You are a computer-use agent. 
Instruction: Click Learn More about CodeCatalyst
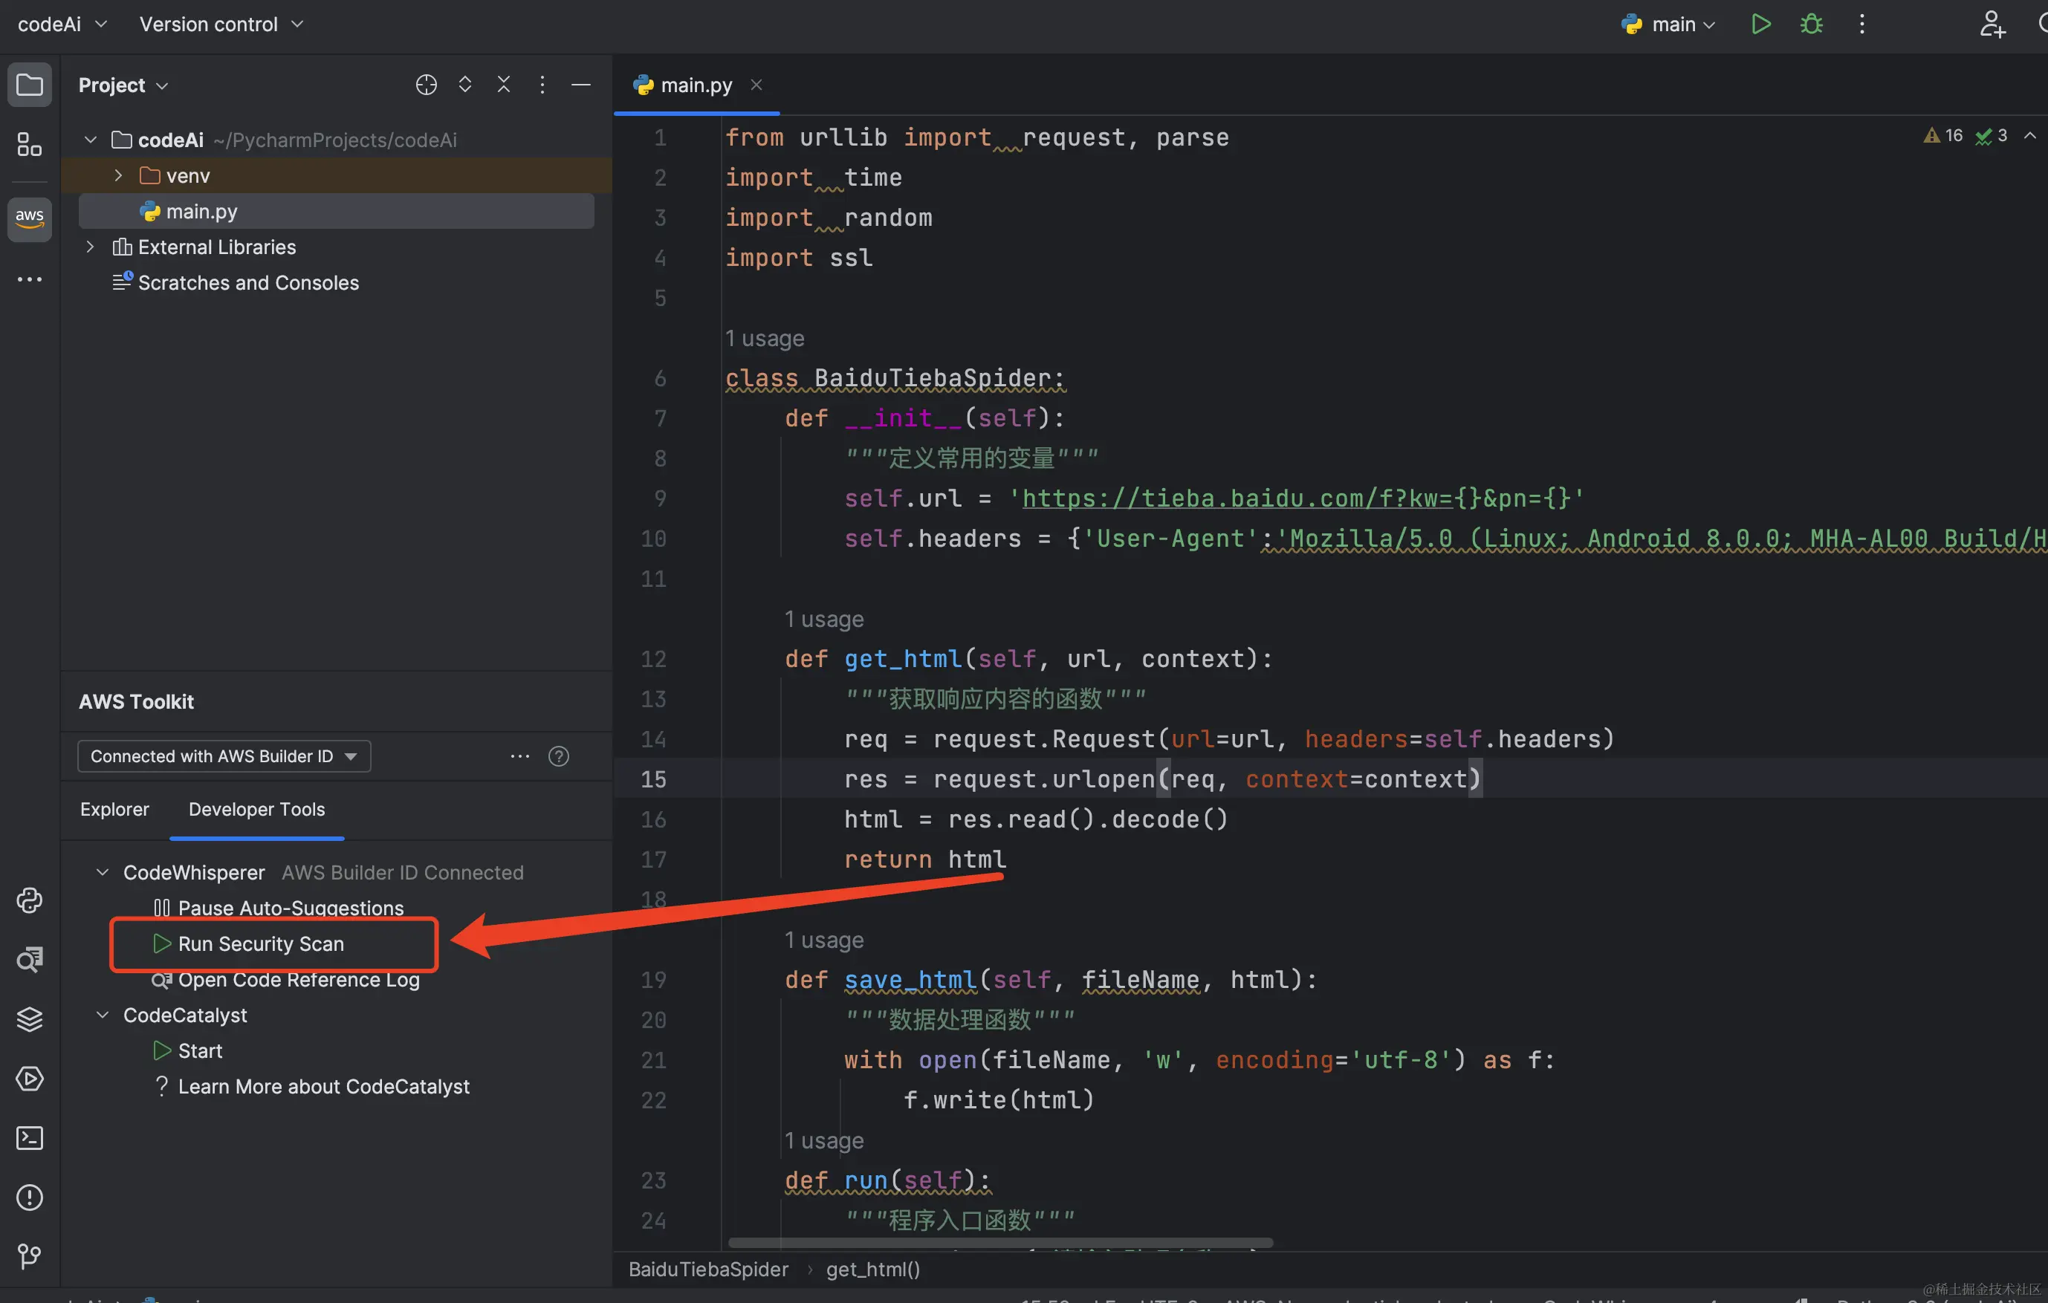click(323, 1086)
